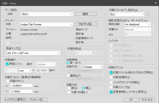Image resolution: width=159 pixels, height=103 pixels.
Task: Enable 印刷の中心 checkbox
Action: click(7, 81)
